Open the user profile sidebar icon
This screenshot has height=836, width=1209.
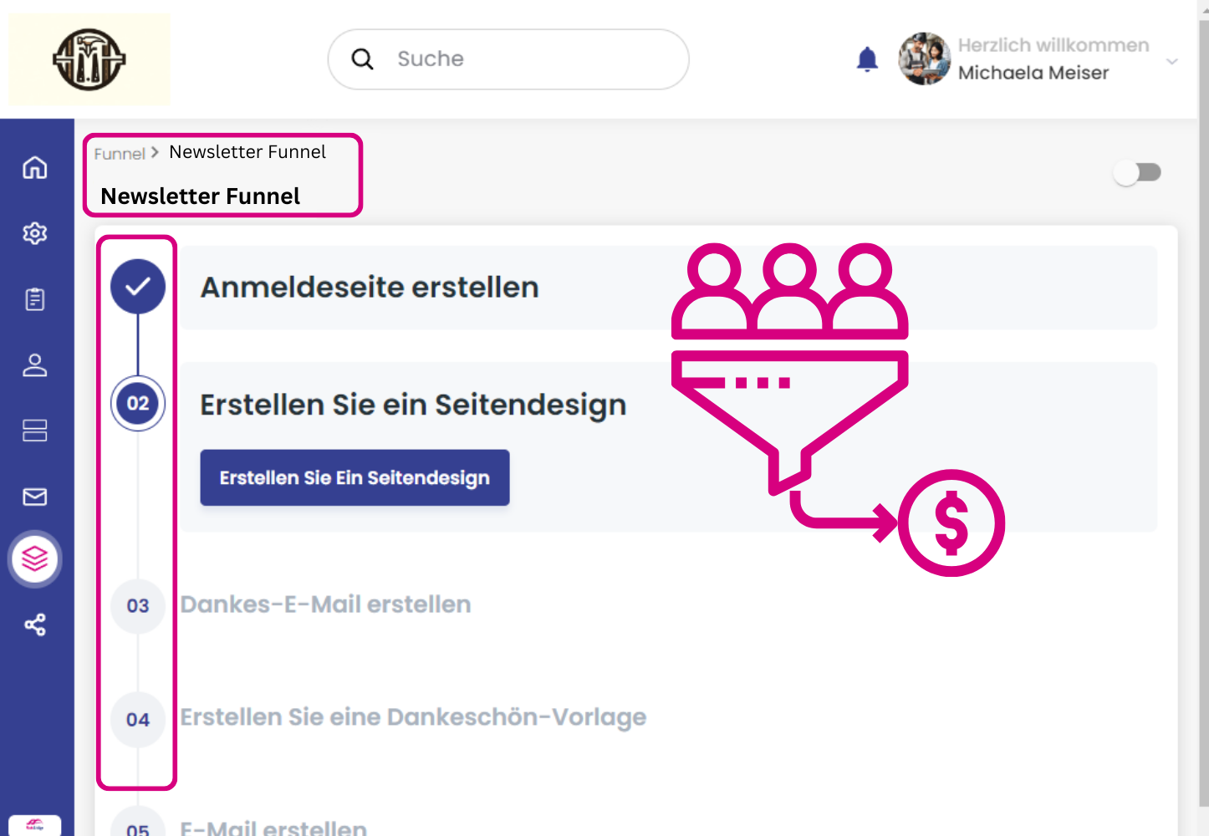tap(35, 365)
